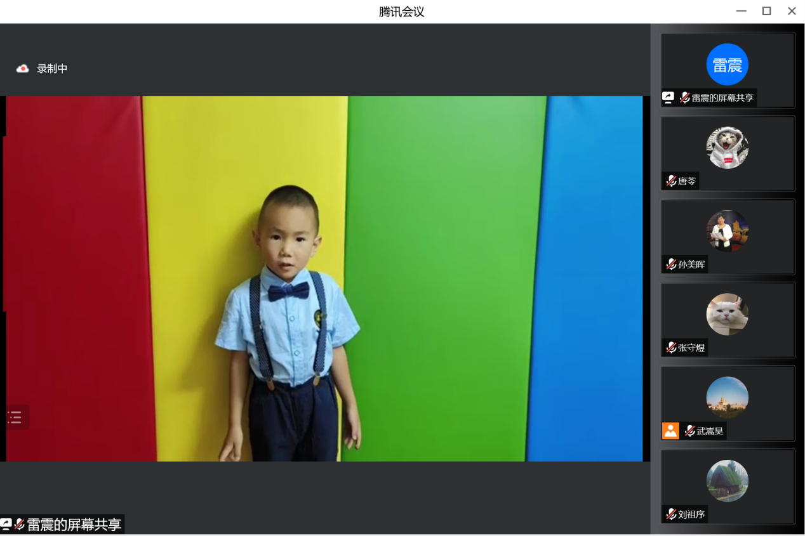The width and height of the screenshot is (805, 536).
Task: Click the 雷震的屏幕共享 label at bottom left
Action: click(x=74, y=525)
